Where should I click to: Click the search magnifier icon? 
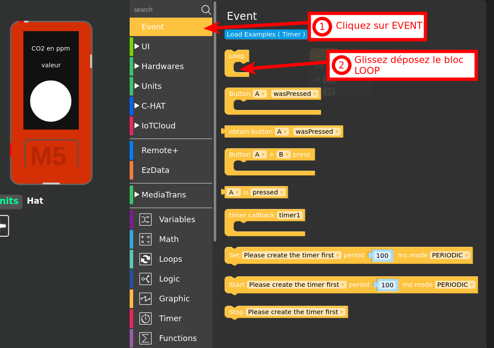pos(206,10)
